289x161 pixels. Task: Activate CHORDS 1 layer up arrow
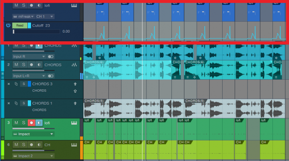tap(75, 103)
